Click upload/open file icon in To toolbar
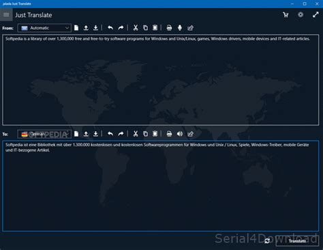The image size is (323, 250). 86,134
